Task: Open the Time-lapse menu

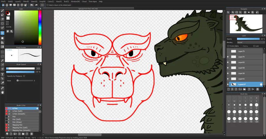Action: [93, 1]
